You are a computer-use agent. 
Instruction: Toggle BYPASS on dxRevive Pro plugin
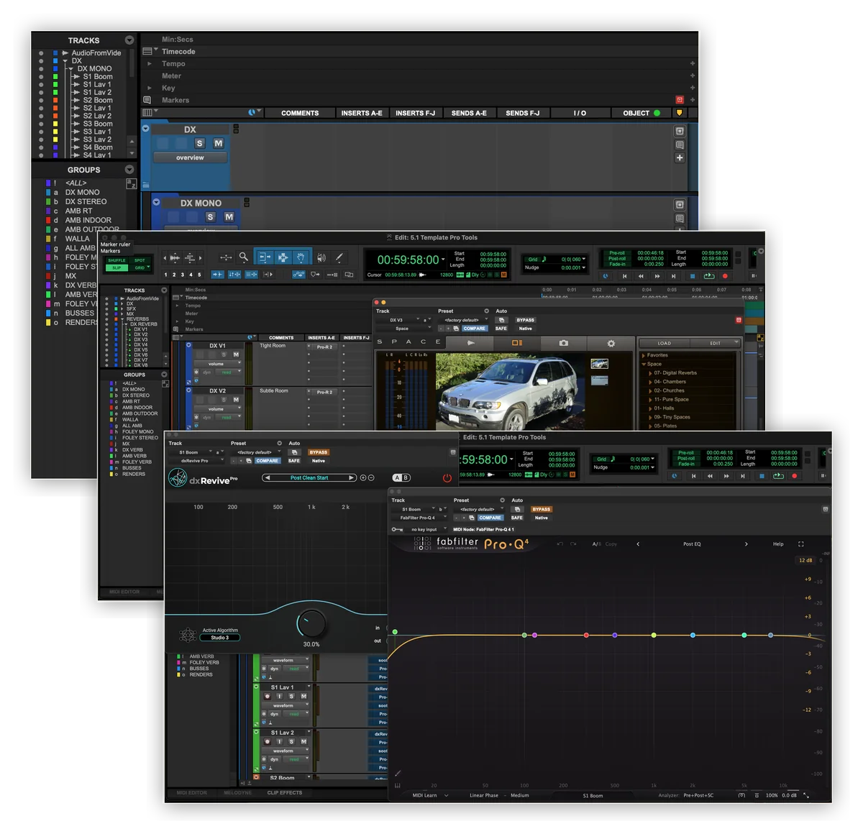point(319,452)
